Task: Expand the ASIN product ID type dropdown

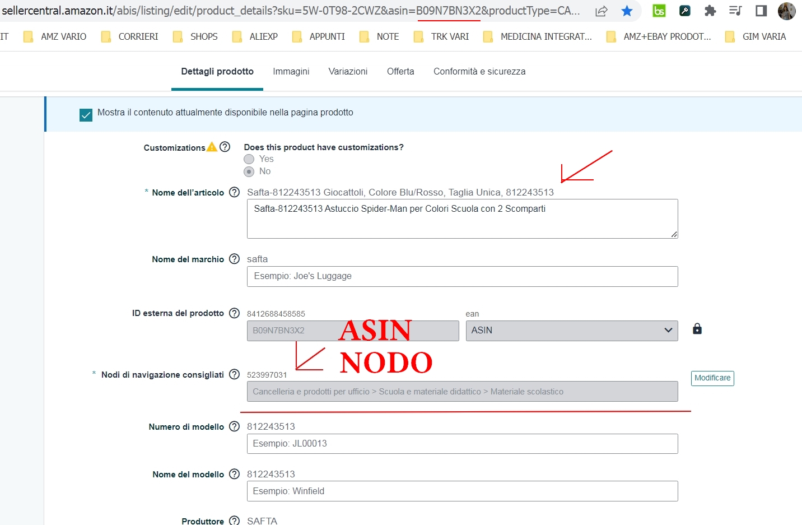Action: point(572,331)
